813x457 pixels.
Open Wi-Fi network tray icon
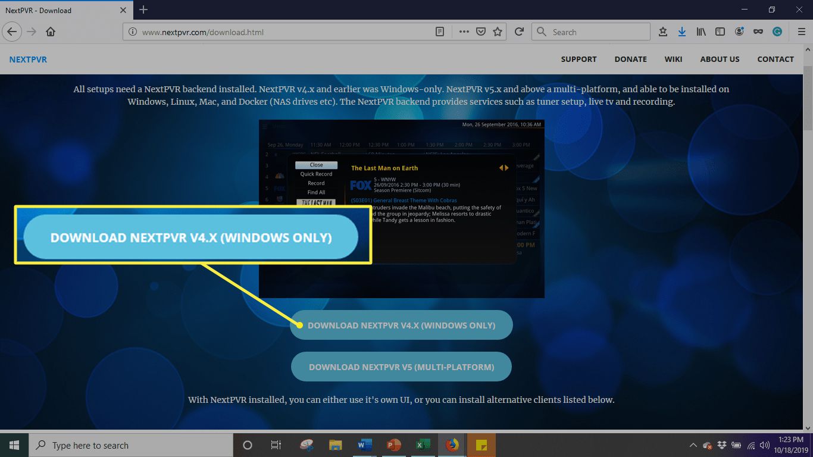pos(751,445)
